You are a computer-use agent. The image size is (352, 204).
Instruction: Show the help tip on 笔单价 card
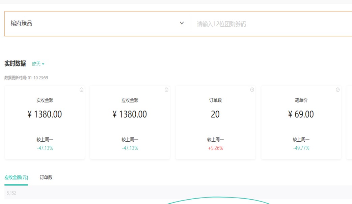point(337,90)
